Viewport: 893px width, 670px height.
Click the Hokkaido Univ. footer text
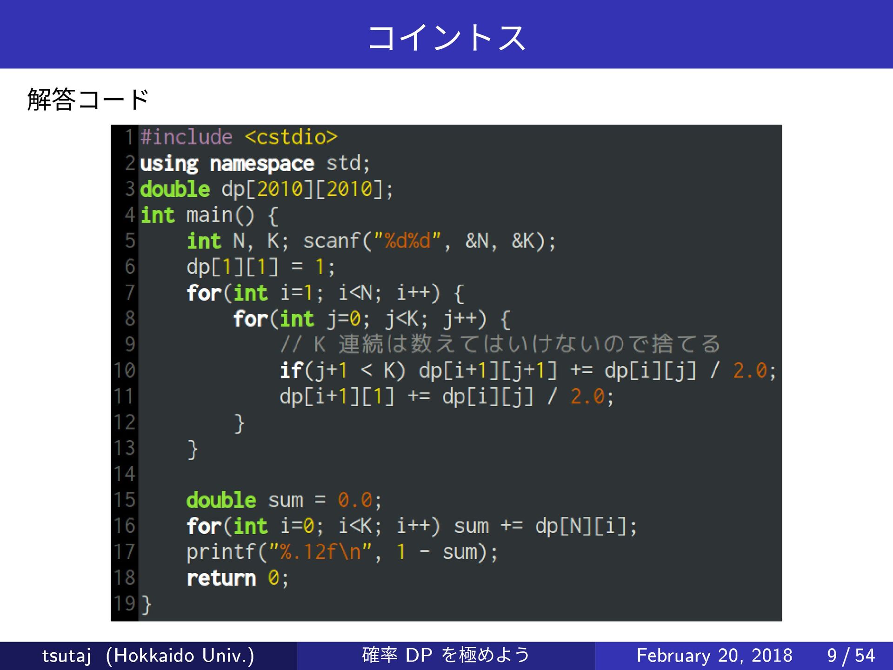[x=180, y=656]
